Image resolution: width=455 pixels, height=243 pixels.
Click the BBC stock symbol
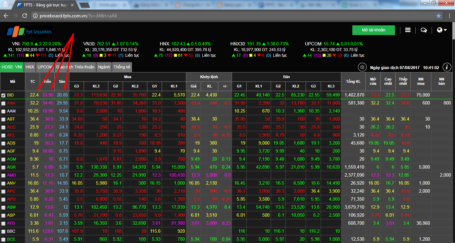(x=11, y=231)
